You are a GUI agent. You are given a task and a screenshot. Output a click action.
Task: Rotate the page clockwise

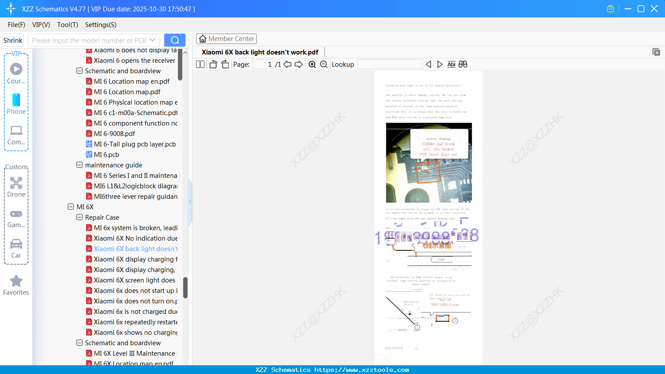pos(225,65)
